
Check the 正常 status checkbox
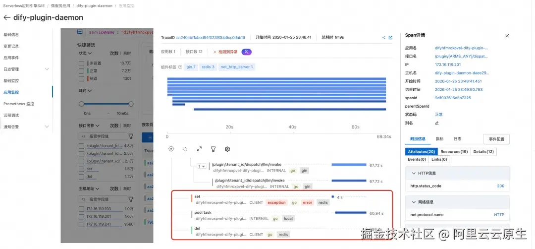(x=81, y=71)
